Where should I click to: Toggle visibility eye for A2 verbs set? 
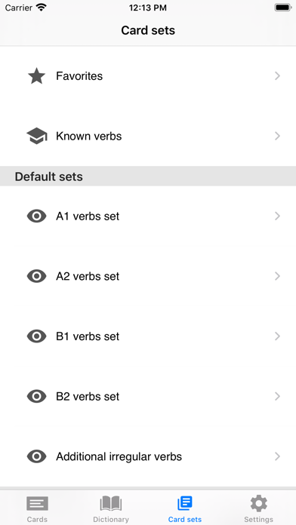pyautogui.click(x=36, y=276)
